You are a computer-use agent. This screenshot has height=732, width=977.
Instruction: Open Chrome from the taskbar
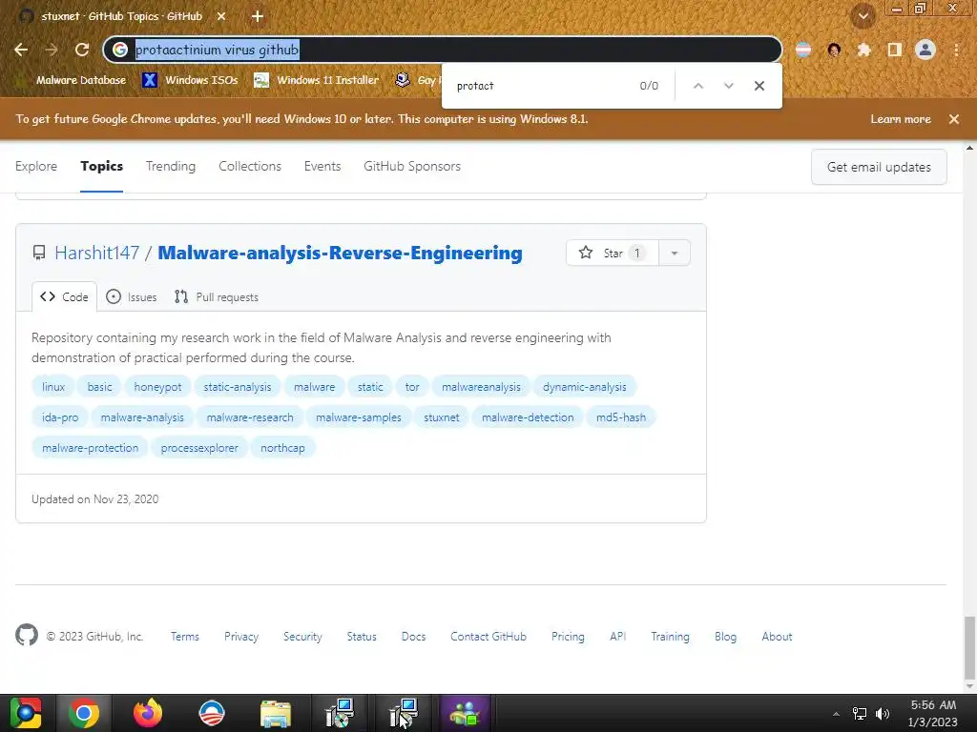84,713
